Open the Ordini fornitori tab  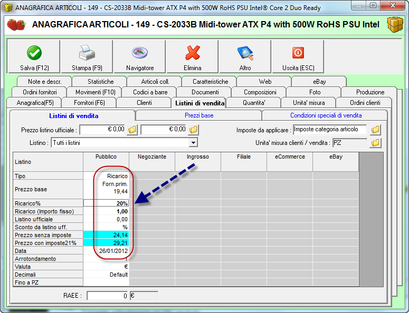coord(40,92)
